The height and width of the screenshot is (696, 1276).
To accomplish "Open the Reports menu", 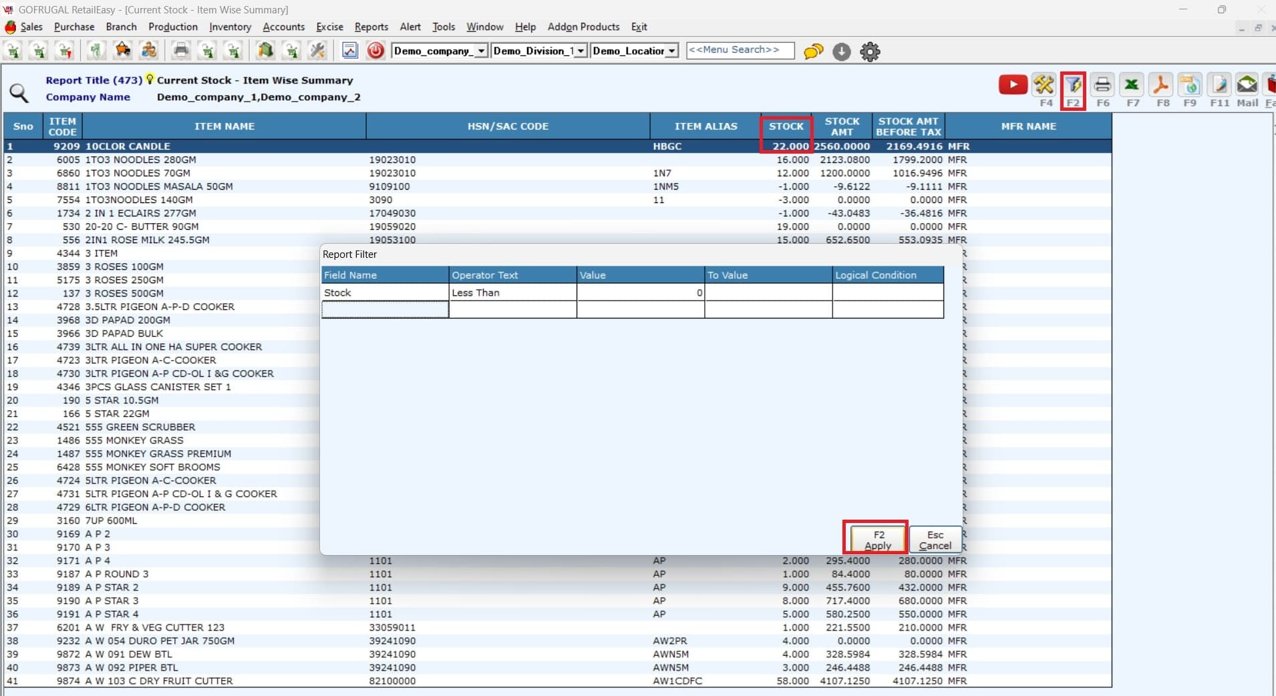I will pos(371,27).
